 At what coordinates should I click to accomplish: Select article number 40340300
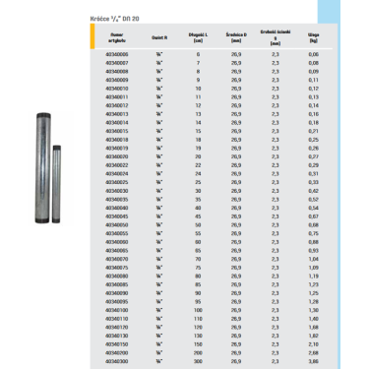pos(117,361)
